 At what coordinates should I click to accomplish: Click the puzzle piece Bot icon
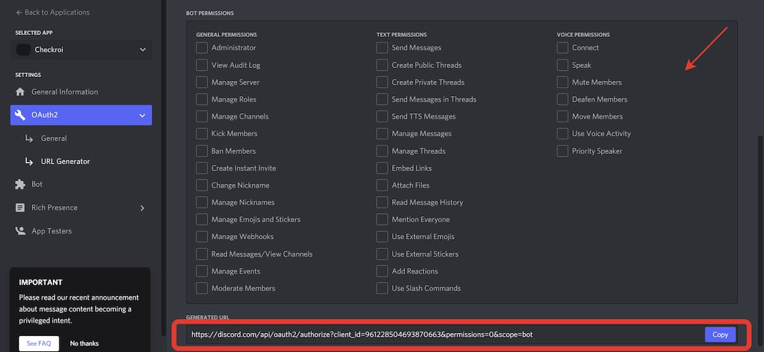click(20, 184)
